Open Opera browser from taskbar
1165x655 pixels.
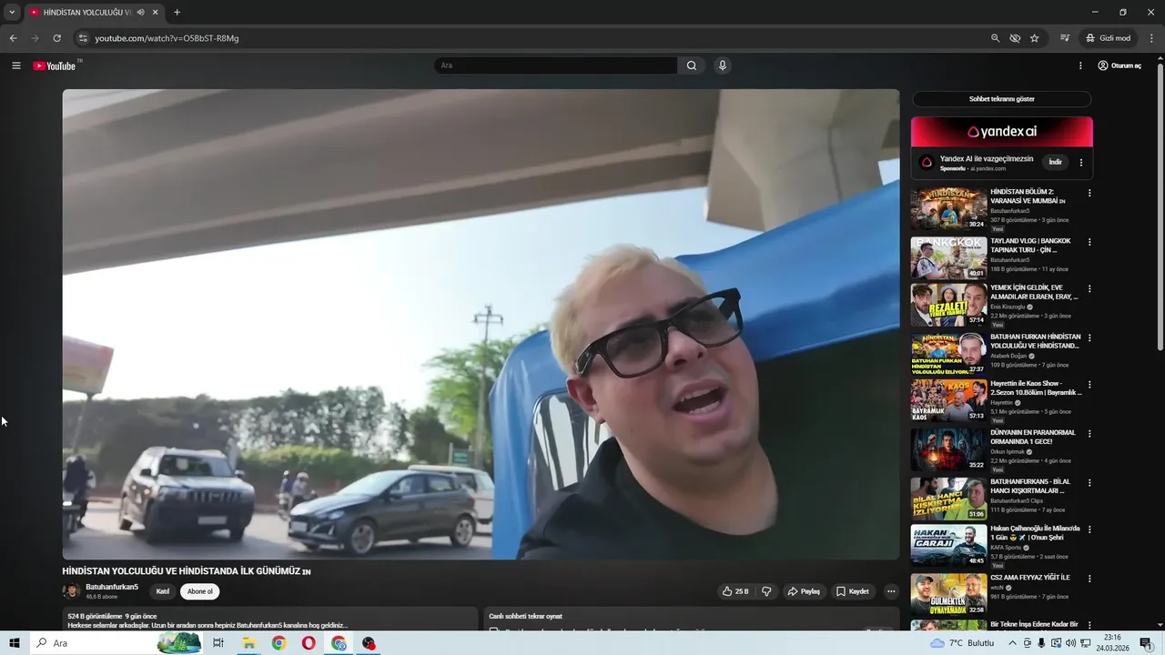(309, 643)
